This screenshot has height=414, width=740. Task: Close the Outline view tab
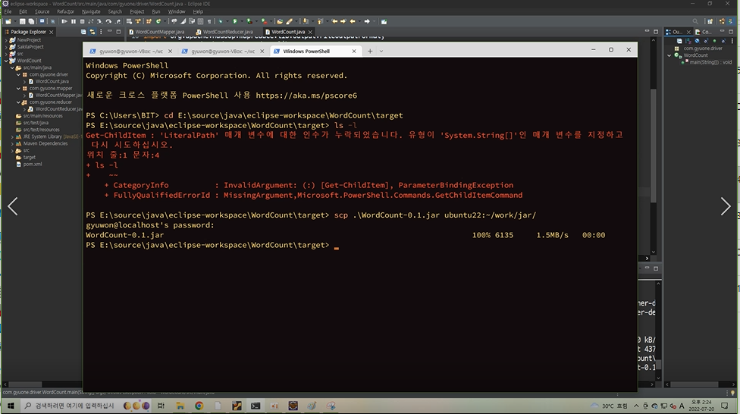[688, 32]
